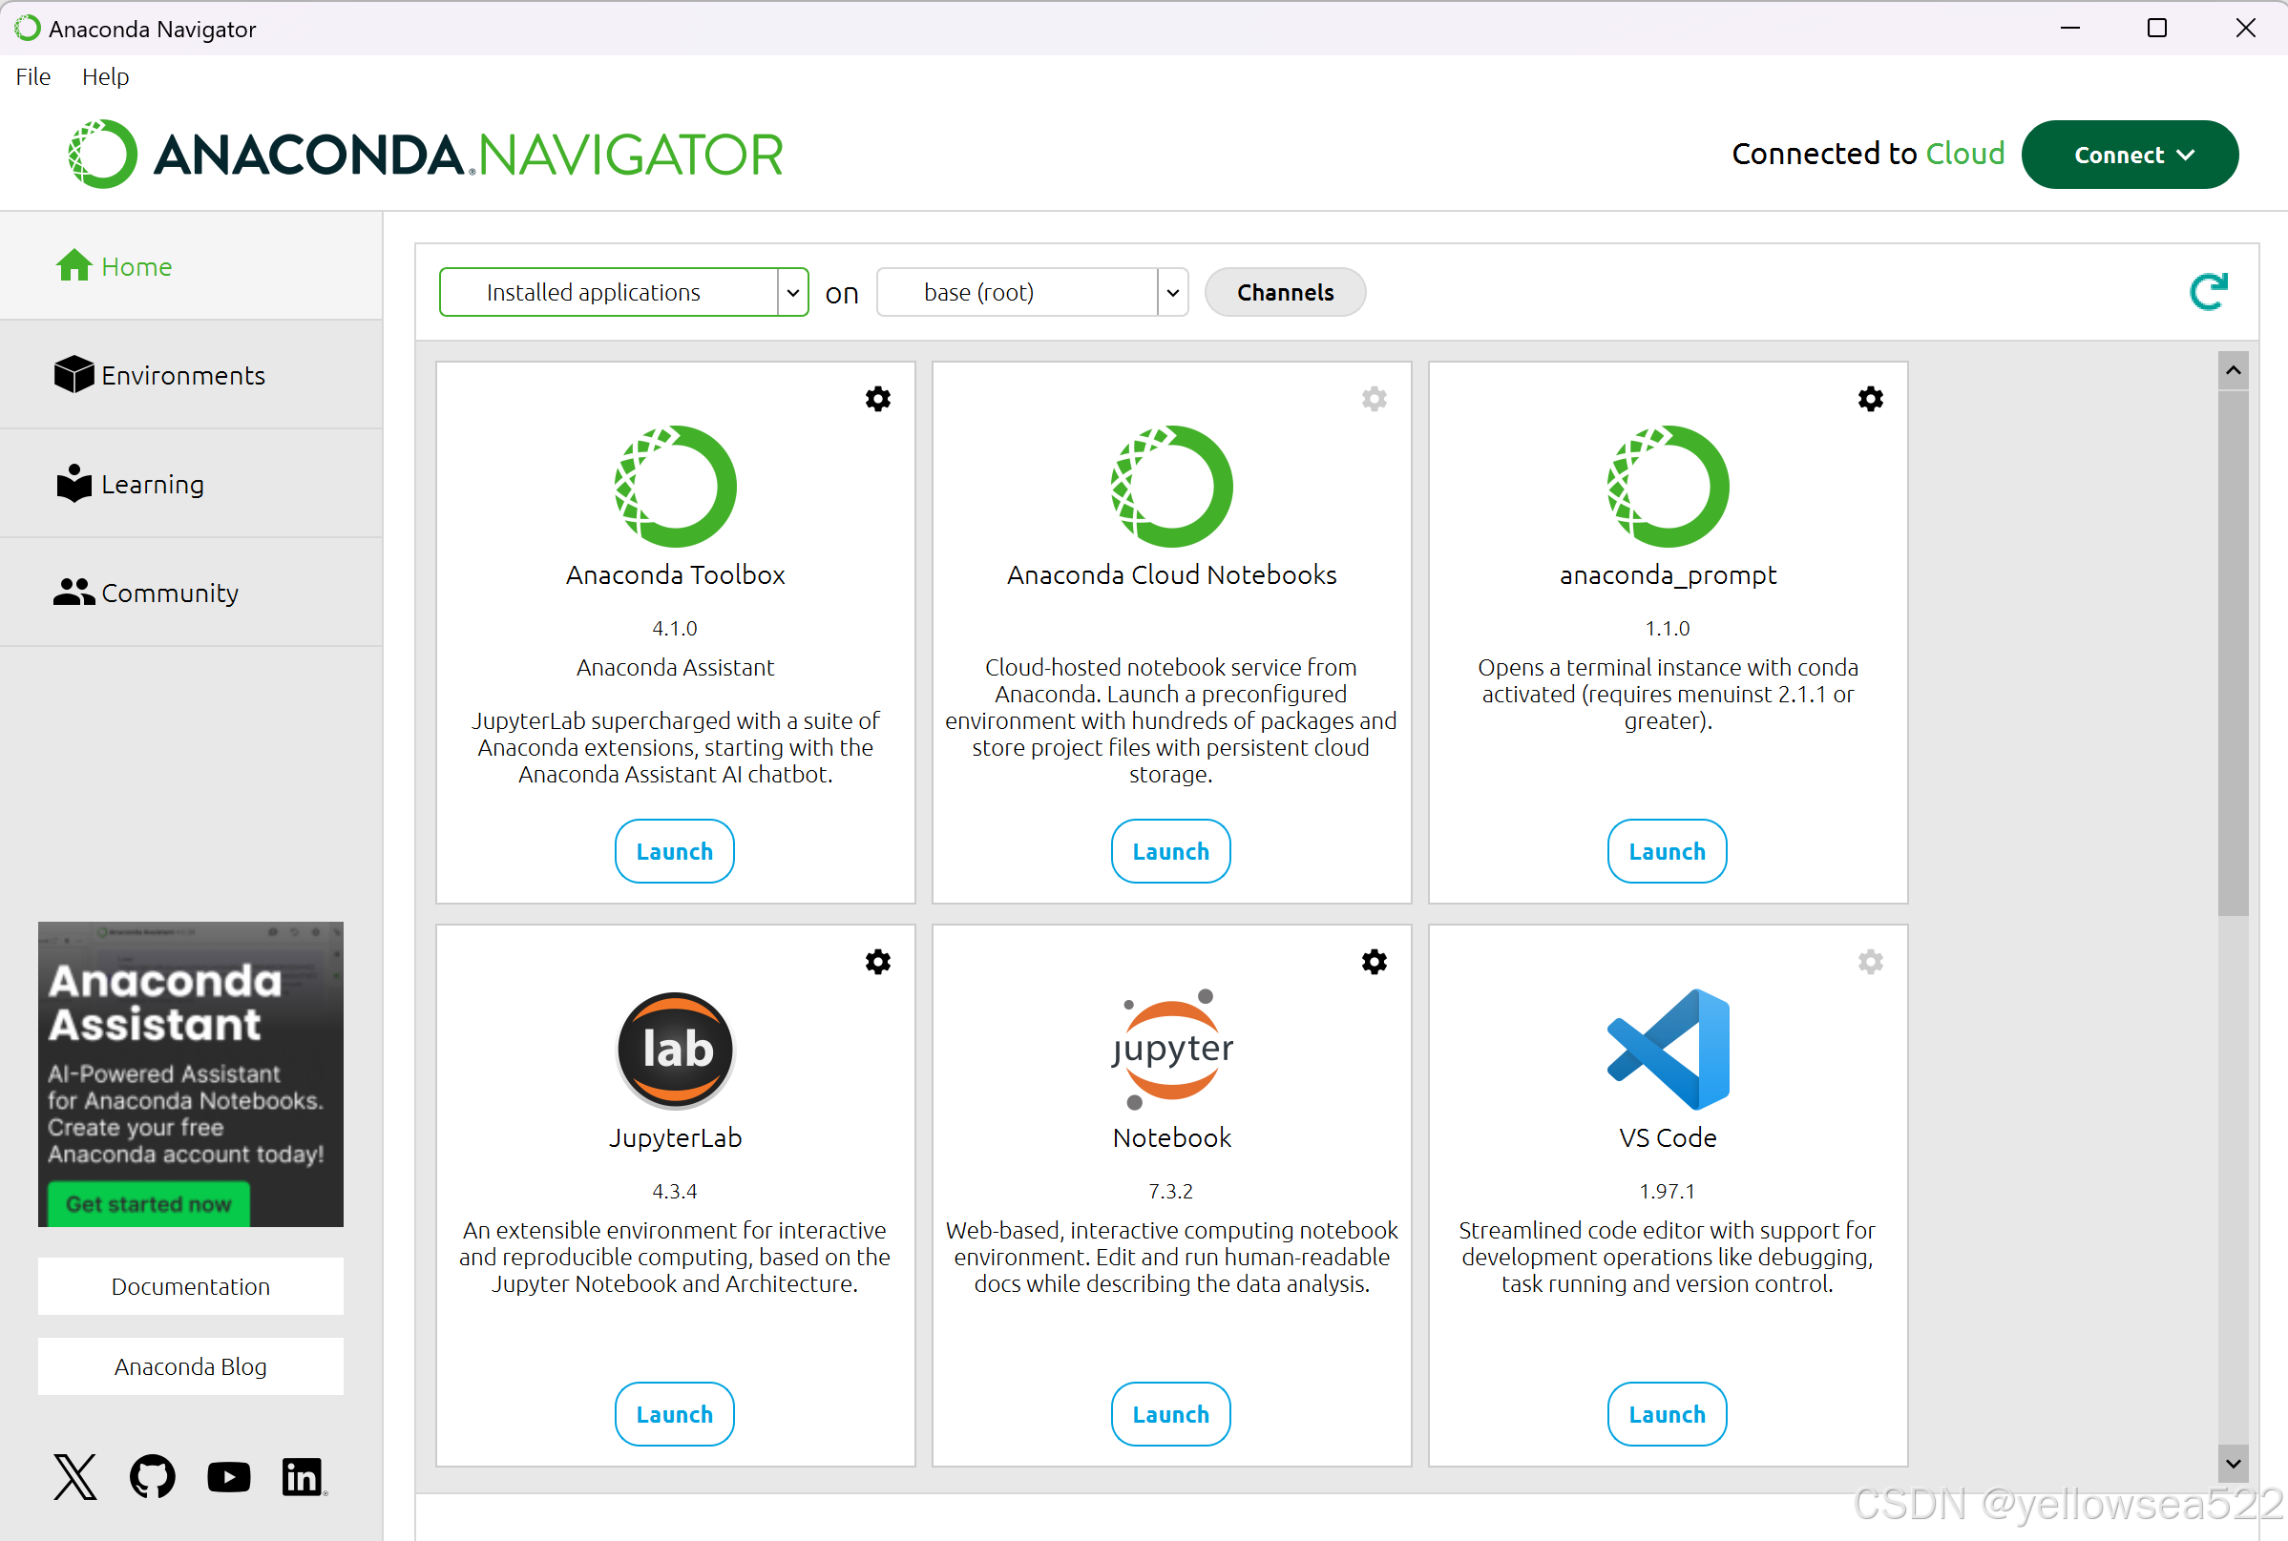Image resolution: width=2288 pixels, height=1541 pixels.
Task: Open the Documentation link
Action: pyautogui.click(x=191, y=1285)
